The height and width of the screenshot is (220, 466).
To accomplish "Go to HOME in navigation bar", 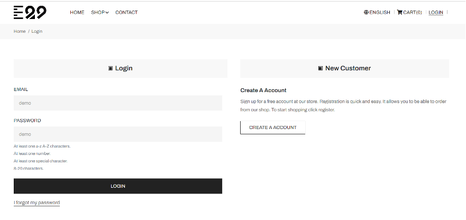I will 77,12.
